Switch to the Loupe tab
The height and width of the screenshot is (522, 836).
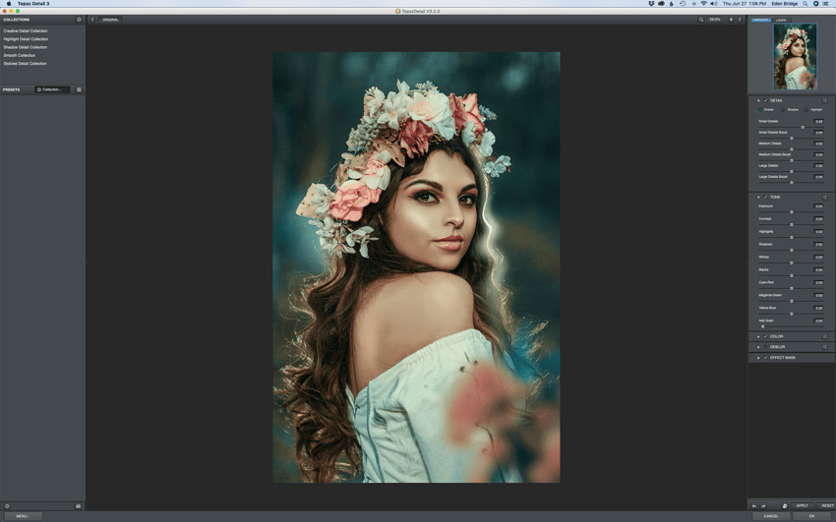coord(781,20)
